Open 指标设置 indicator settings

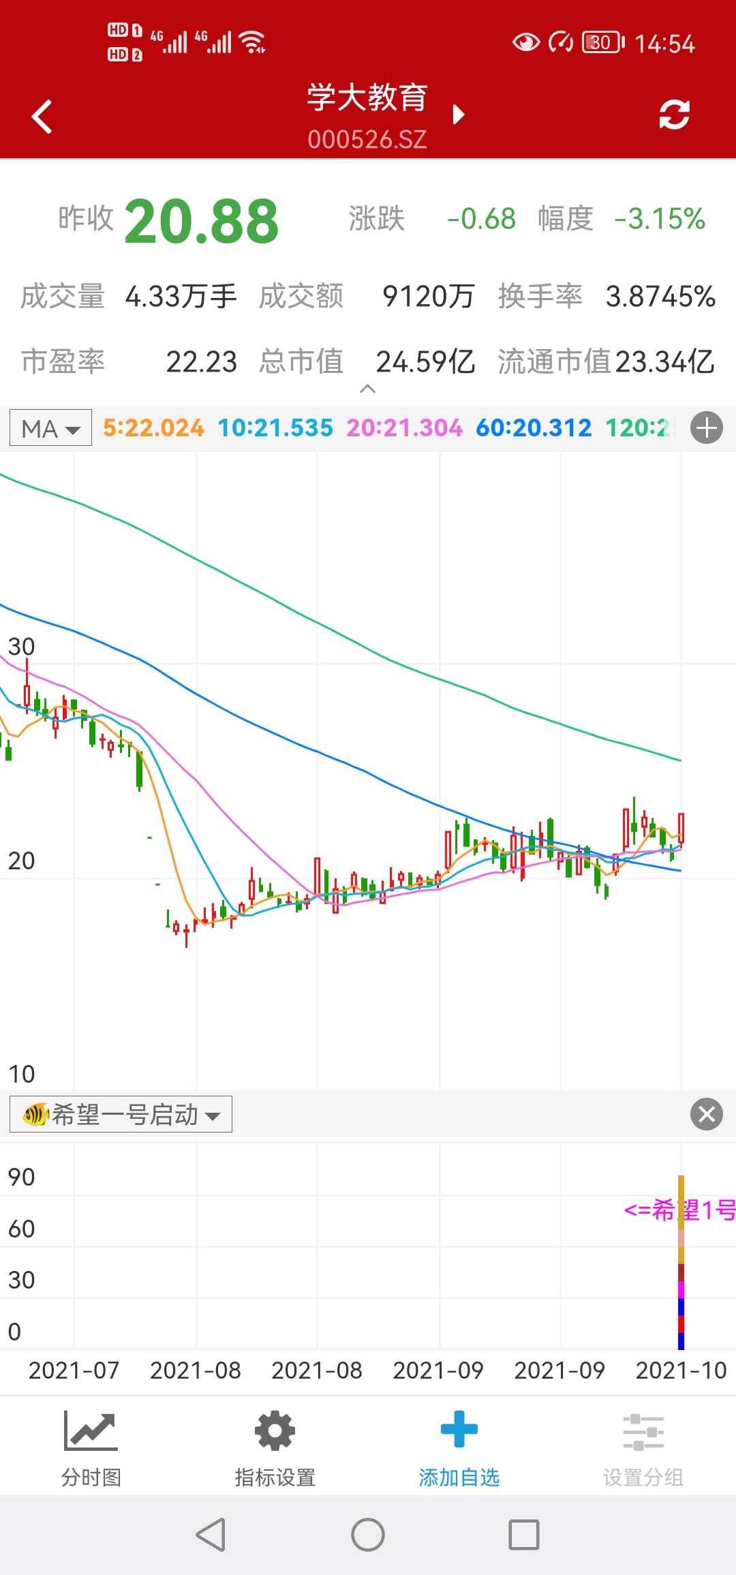coord(275,1448)
